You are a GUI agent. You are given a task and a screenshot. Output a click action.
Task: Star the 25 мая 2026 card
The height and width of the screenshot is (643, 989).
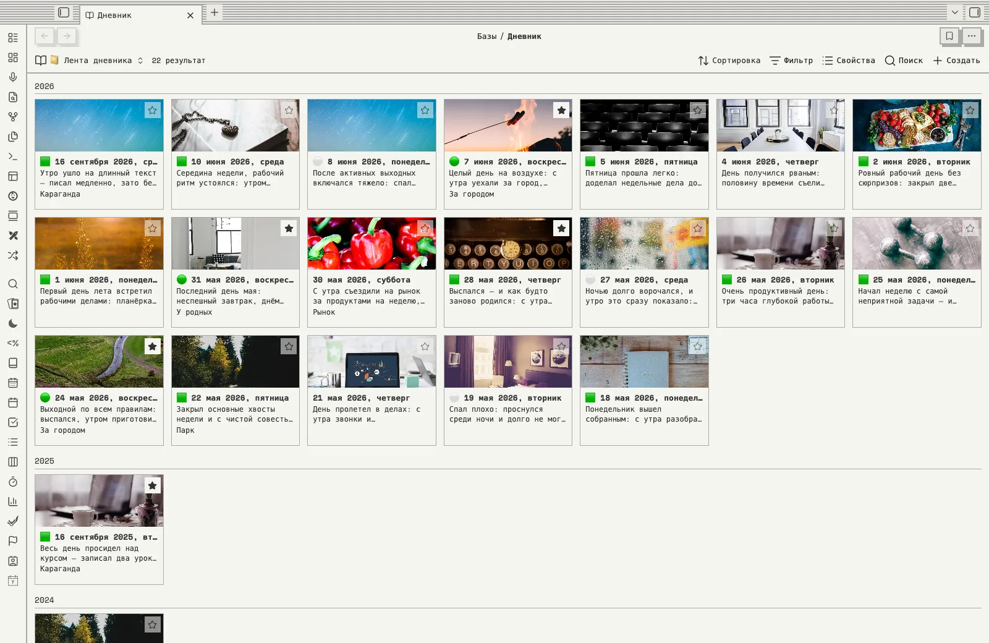click(x=970, y=228)
